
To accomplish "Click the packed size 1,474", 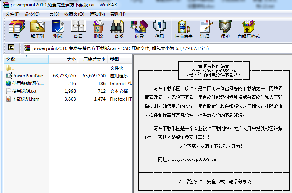I will pos(100,99).
